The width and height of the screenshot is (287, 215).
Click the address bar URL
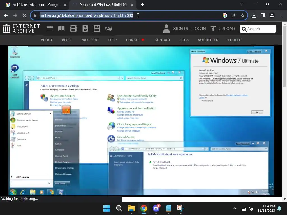click(86, 16)
